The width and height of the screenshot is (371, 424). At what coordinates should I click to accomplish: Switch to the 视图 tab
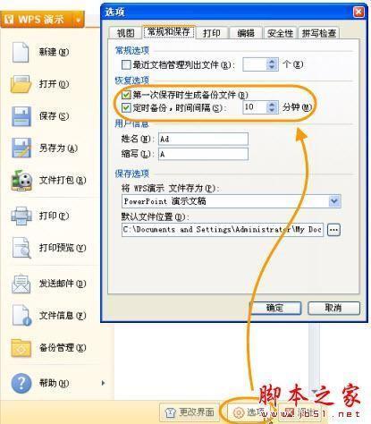click(x=125, y=33)
